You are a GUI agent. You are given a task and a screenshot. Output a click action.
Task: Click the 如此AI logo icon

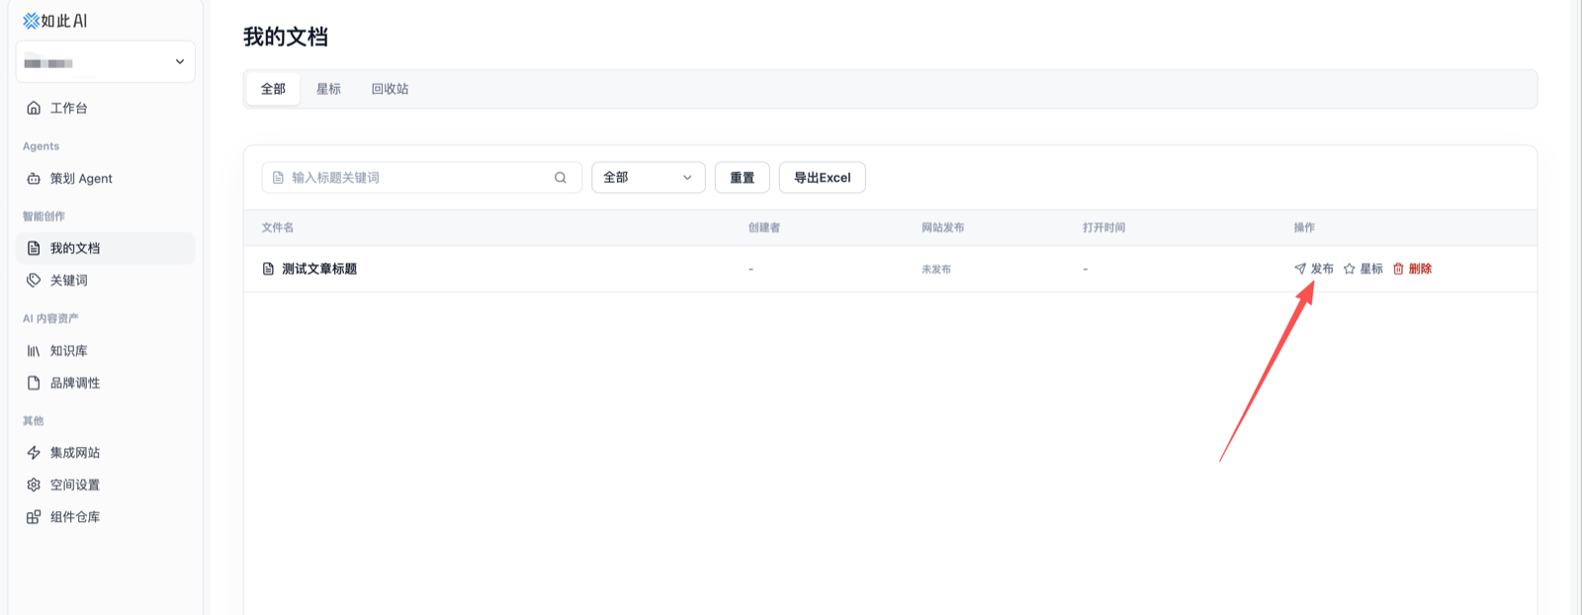point(31,21)
